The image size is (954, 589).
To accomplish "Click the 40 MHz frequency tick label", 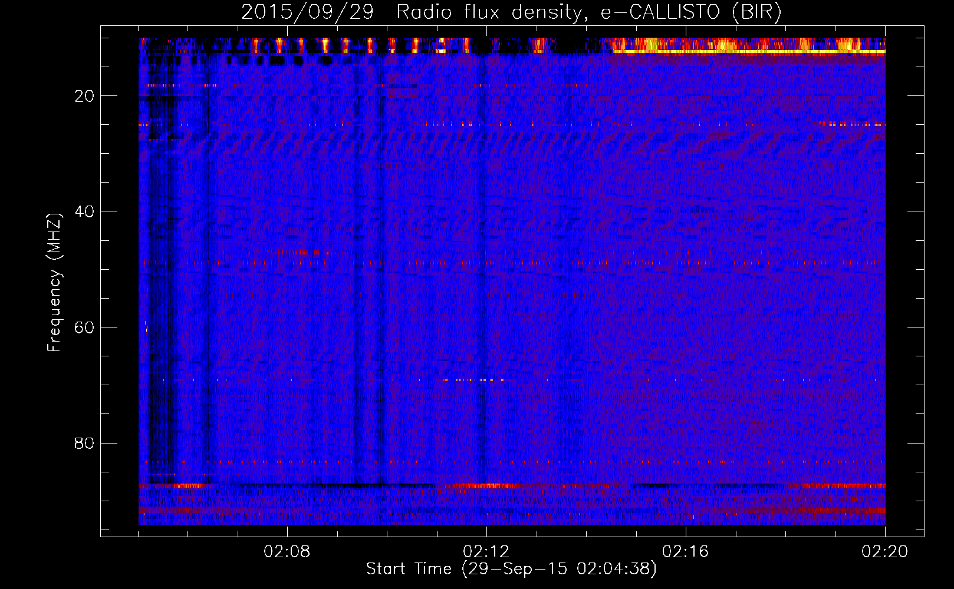I will [x=84, y=211].
